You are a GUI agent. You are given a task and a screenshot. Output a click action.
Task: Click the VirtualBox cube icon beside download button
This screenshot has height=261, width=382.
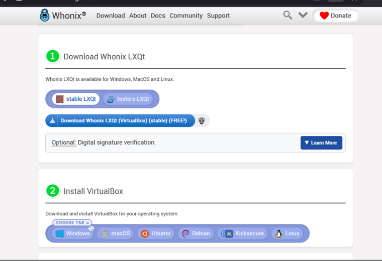point(202,120)
